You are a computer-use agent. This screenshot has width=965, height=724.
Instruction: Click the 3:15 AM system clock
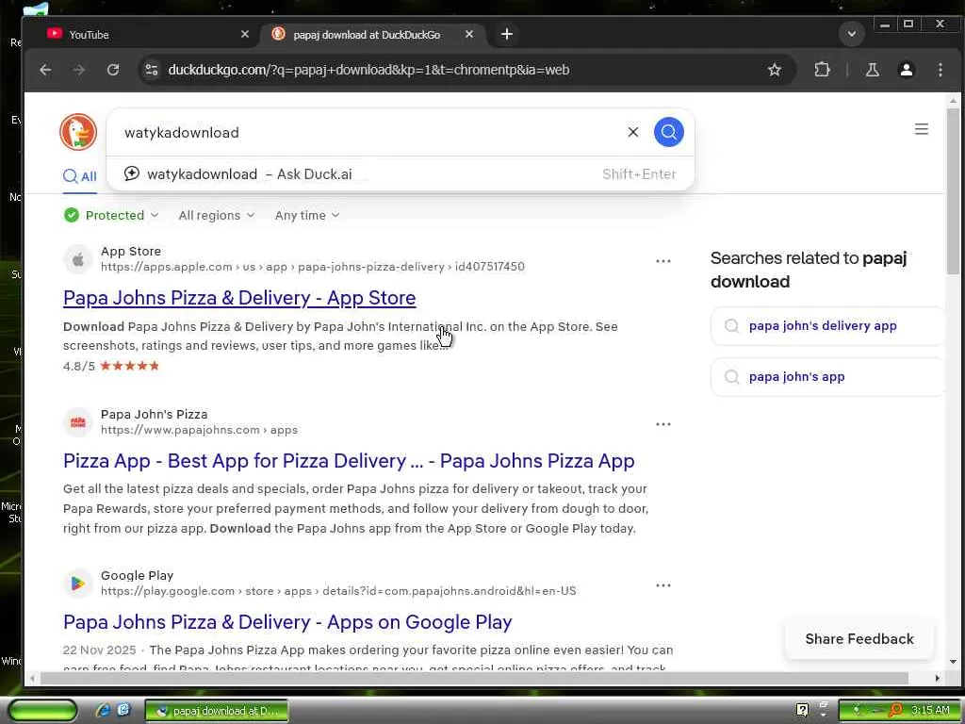coord(930,710)
